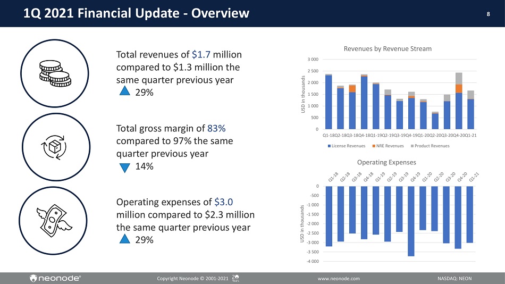Click the Q1-18 bar in revenue chart
This screenshot has height=284, width=505.
click(329, 102)
